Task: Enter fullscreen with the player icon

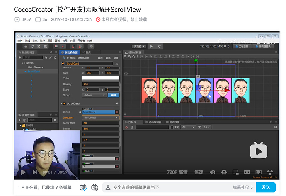Action: point(259,172)
